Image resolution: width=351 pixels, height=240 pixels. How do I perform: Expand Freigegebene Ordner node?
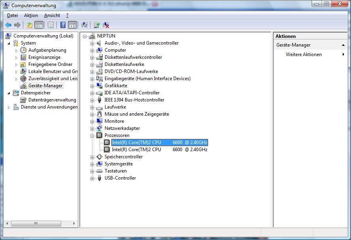pyautogui.click(x=16, y=65)
